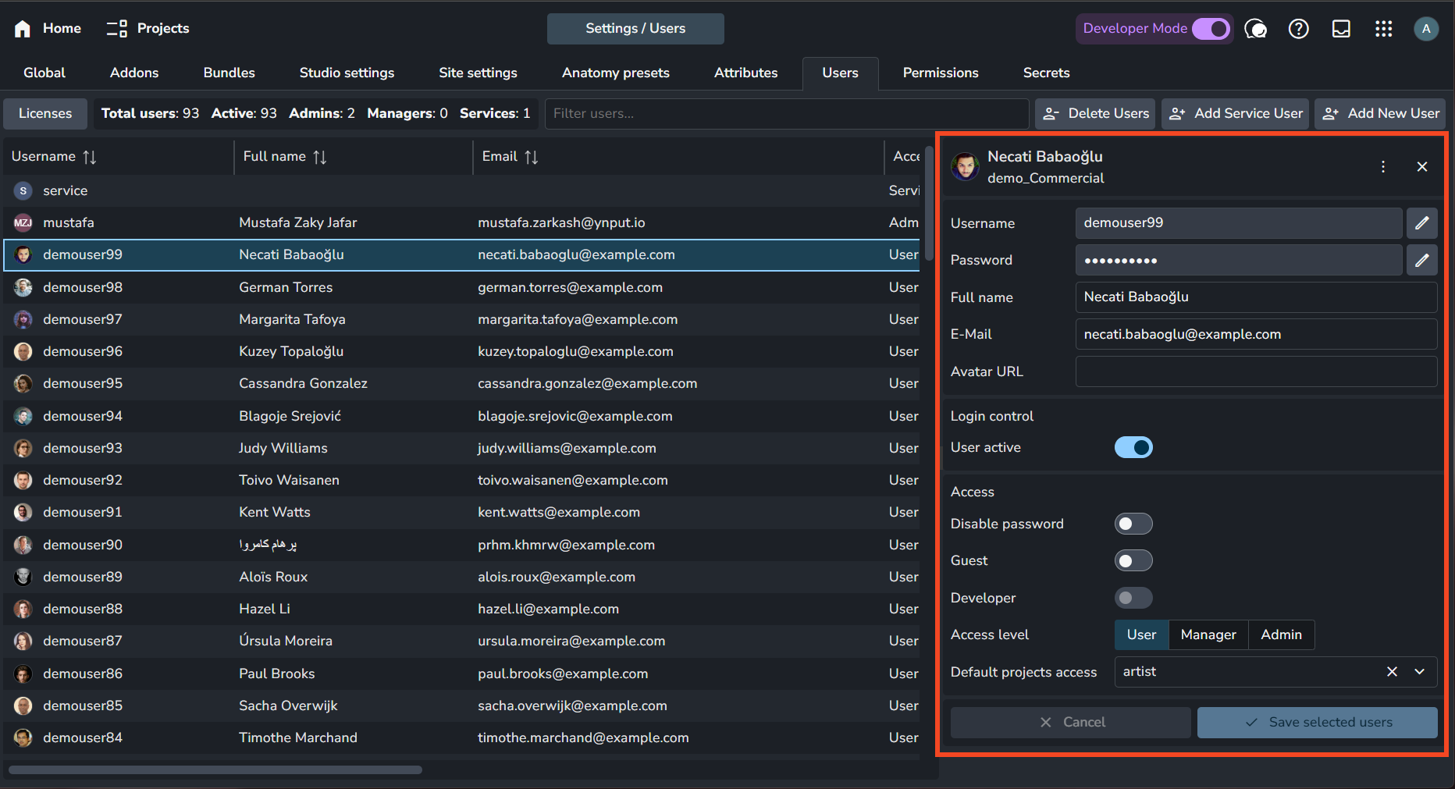Image resolution: width=1455 pixels, height=789 pixels.
Task: Toggle Developer Mode switch off
Action: pos(1210,29)
